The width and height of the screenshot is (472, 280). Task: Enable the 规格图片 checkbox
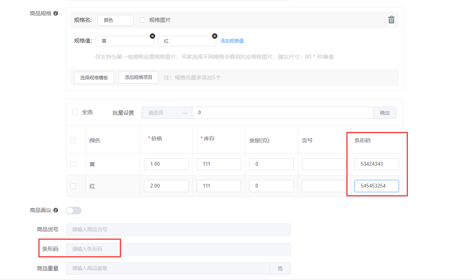(x=142, y=20)
